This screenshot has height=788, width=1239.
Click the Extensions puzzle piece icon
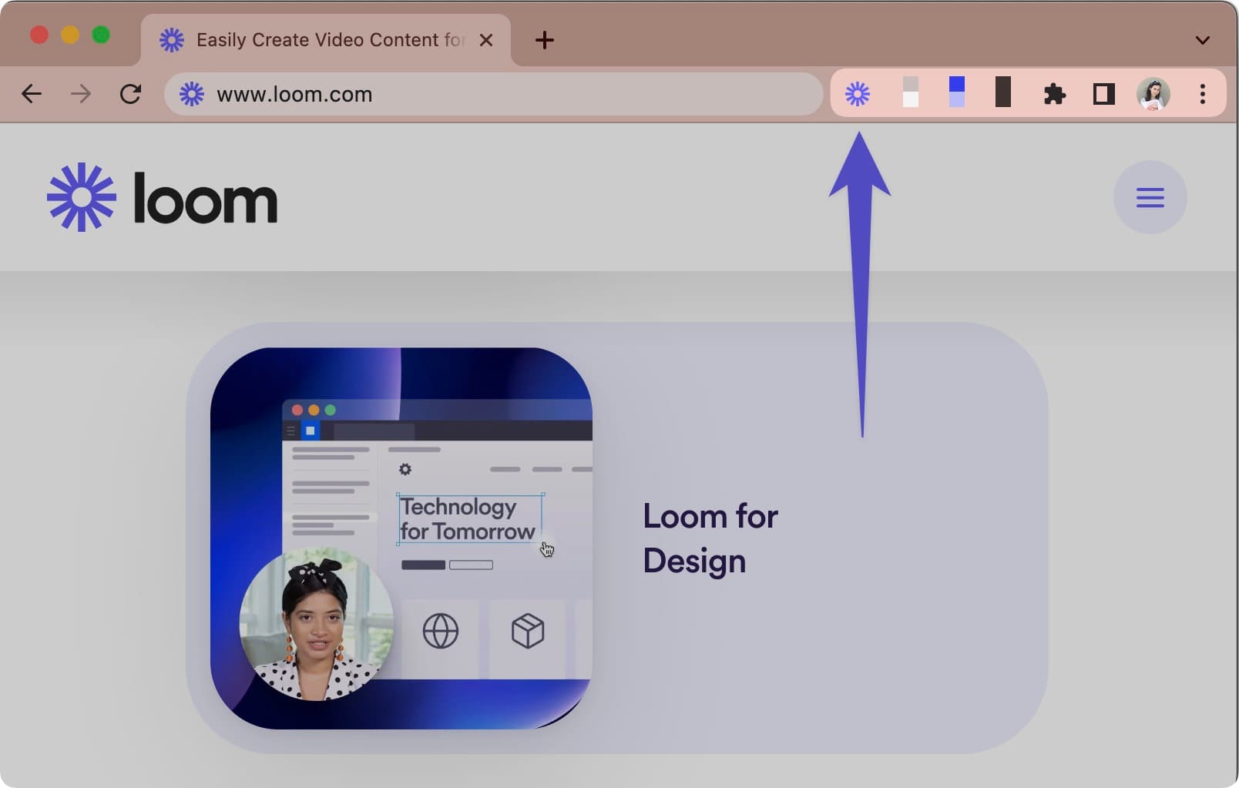pos(1055,93)
